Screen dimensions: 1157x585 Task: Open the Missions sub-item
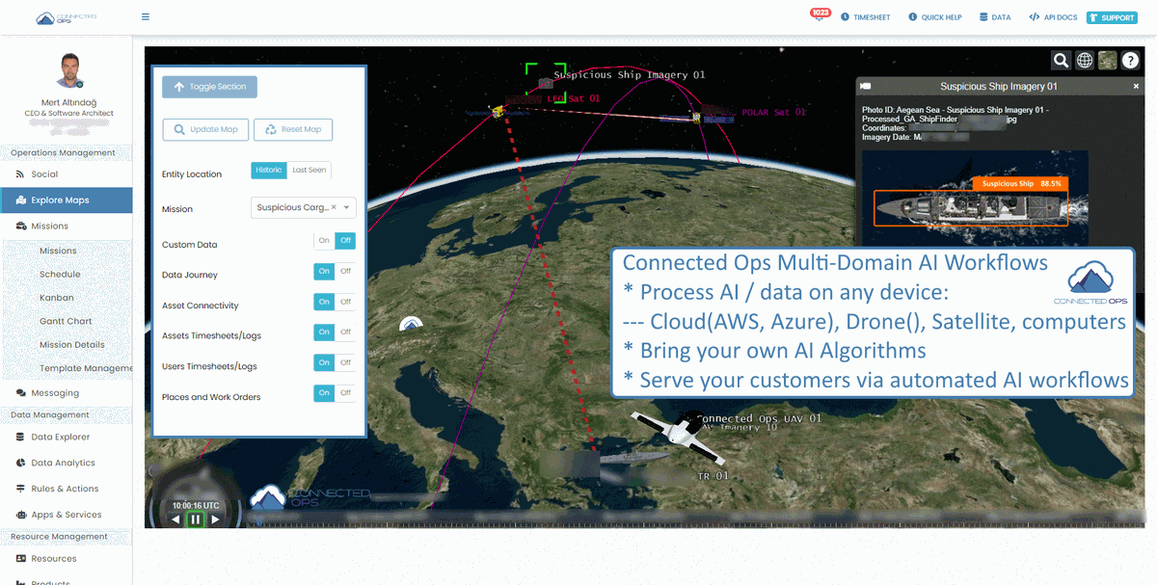pos(58,251)
